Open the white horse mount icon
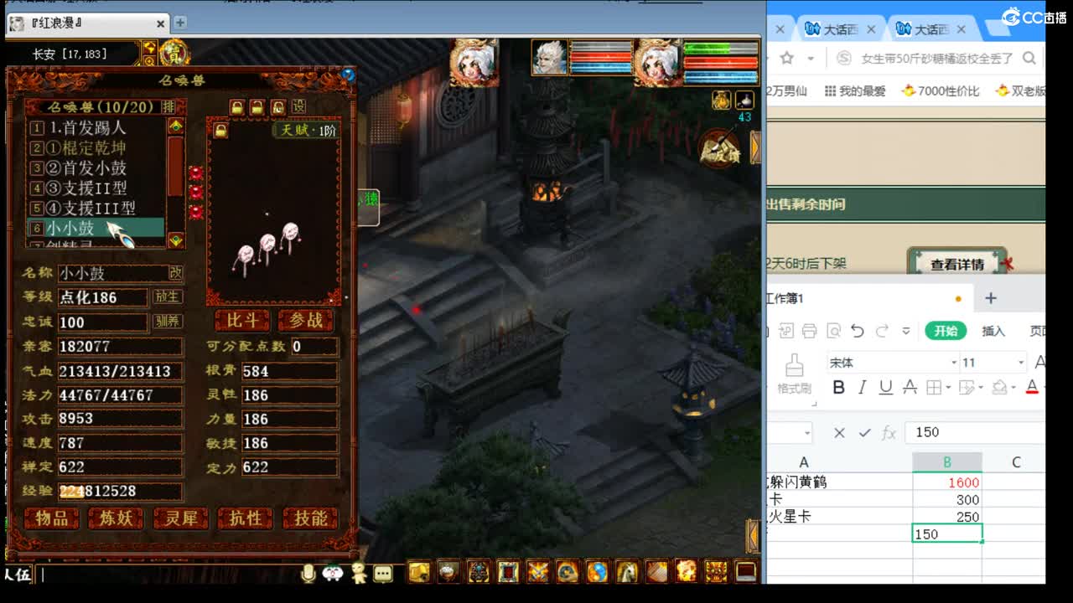Screen dimensions: 1073x603 point(627,572)
